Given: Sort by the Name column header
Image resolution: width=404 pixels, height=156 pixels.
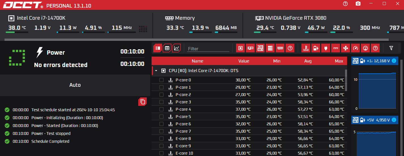Looking at the screenshot, I should 197,61.
